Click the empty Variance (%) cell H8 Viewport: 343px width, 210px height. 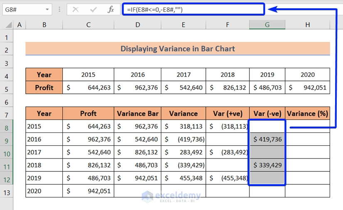click(x=308, y=127)
